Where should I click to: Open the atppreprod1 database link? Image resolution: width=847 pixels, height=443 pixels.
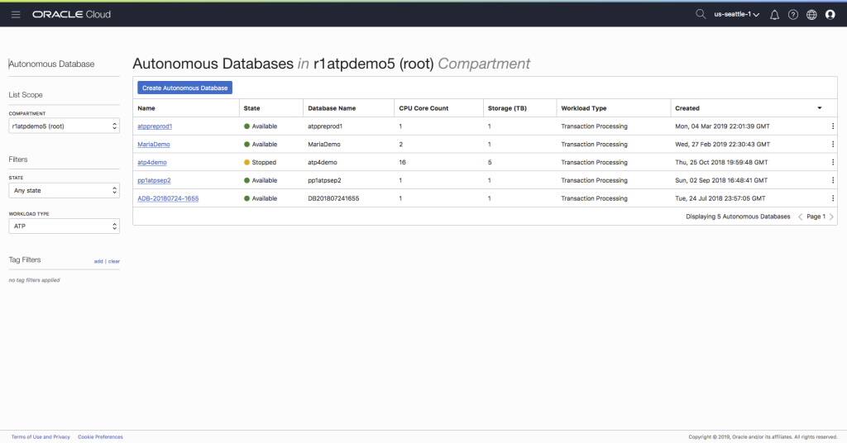coord(155,126)
